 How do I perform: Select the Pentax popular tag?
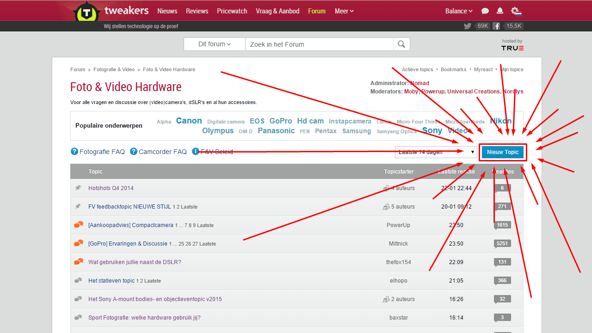click(x=326, y=131)
